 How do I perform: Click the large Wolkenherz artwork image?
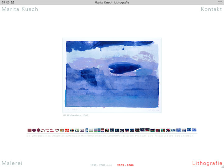pos(112,75)
